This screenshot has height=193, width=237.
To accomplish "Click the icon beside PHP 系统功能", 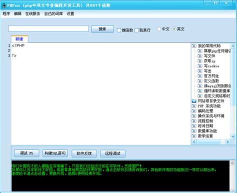I will [194, 106].
